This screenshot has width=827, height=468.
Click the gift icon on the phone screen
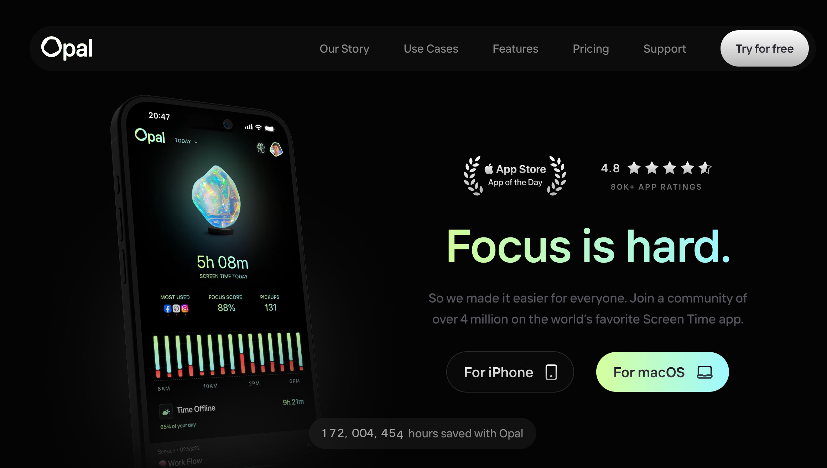click(x=261, y=148)
